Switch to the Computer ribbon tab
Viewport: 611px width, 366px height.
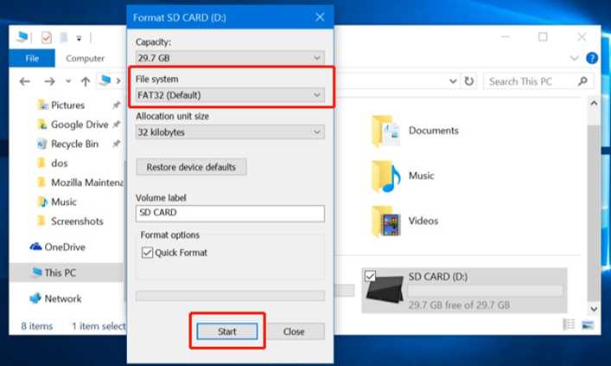86,59
